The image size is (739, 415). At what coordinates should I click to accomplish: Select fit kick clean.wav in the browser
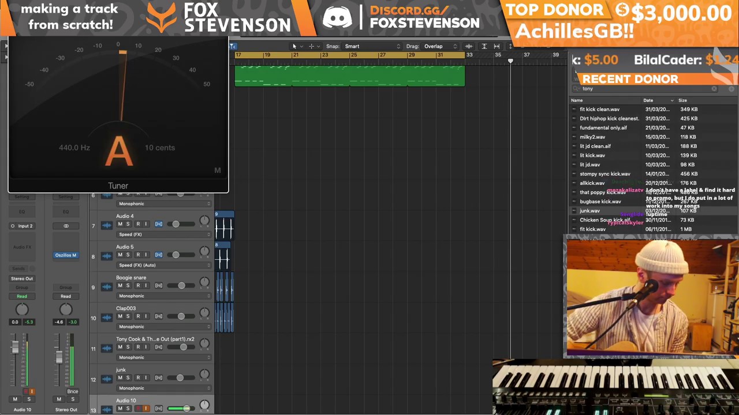click(599, 110)
